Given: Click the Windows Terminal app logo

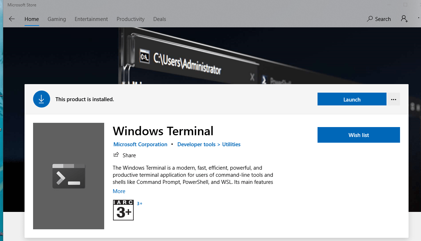Looking at the screenshot, I should pyautogui.click(x=69, y=176).
